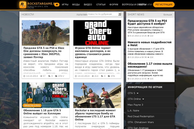
Task: Click the comments icon on GTA Online millions article
Action: [x=102, y=76]
